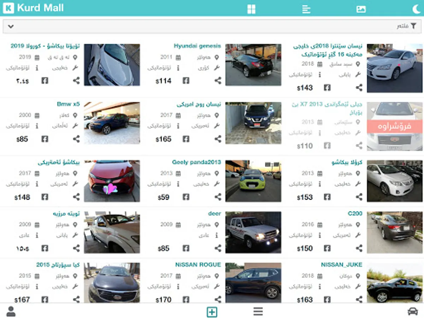
Task: Open the list view icon in the header
Action: pyautogui.click(x=306, y=9)
